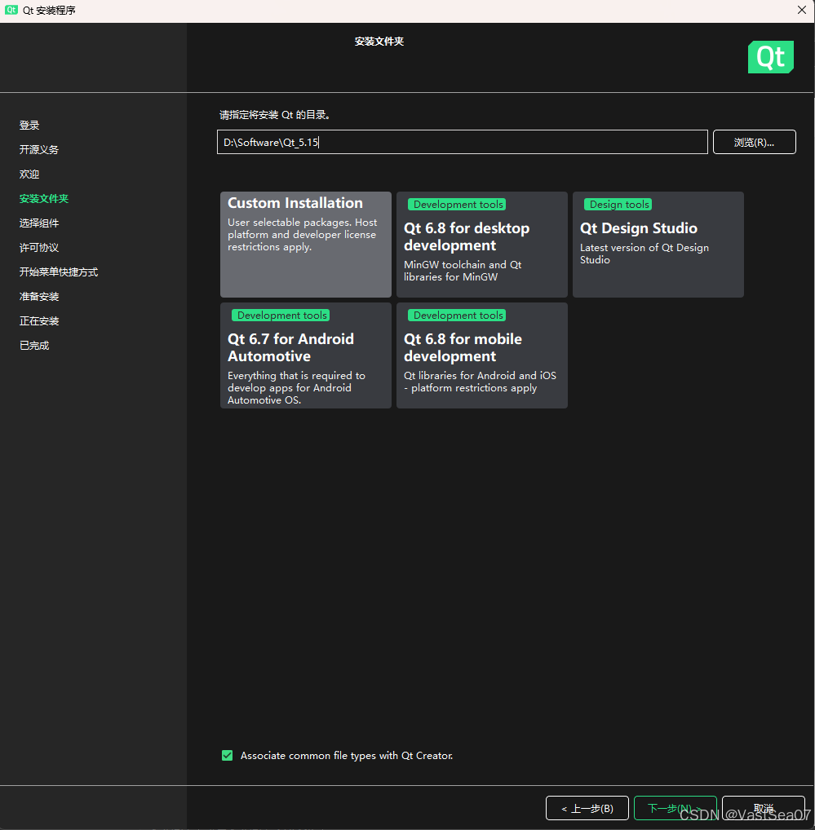Toggle Associate common file types checkbox

tap(227, 755)
